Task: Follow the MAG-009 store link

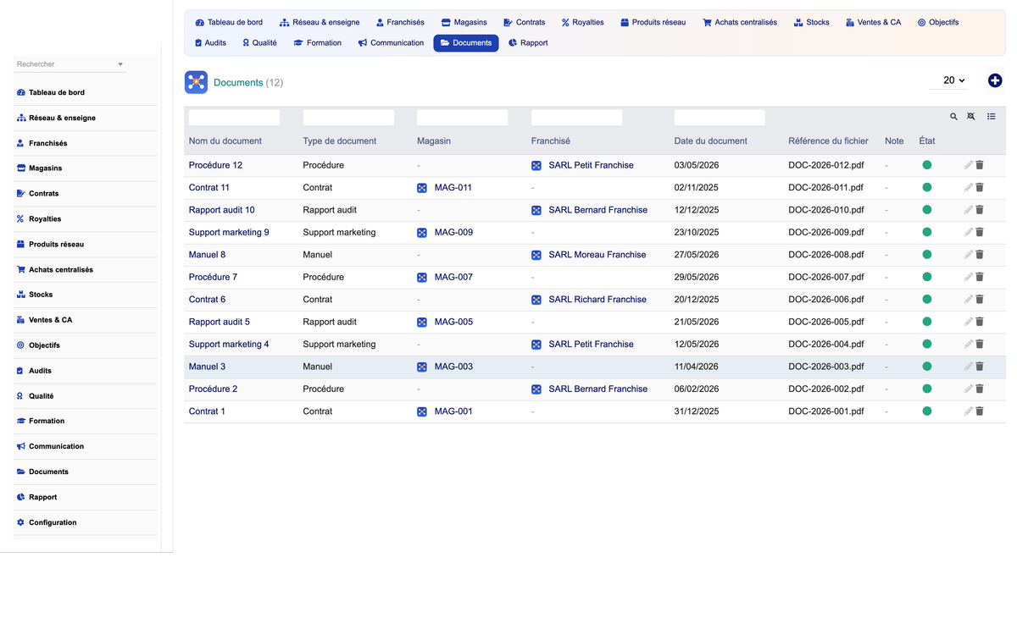Action: click(453, 232)
